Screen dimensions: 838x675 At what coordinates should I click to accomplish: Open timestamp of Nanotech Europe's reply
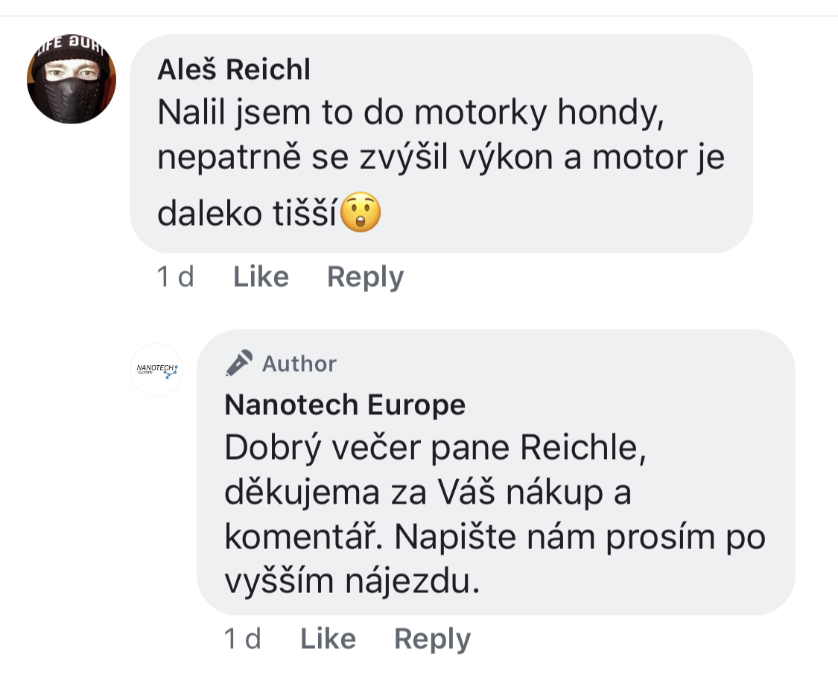point(243,639)
